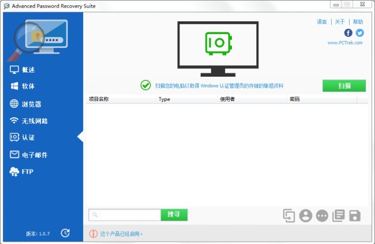The image size is (375, 244).
Task: Open the Twitter page icon
Action: coord(359,33)
